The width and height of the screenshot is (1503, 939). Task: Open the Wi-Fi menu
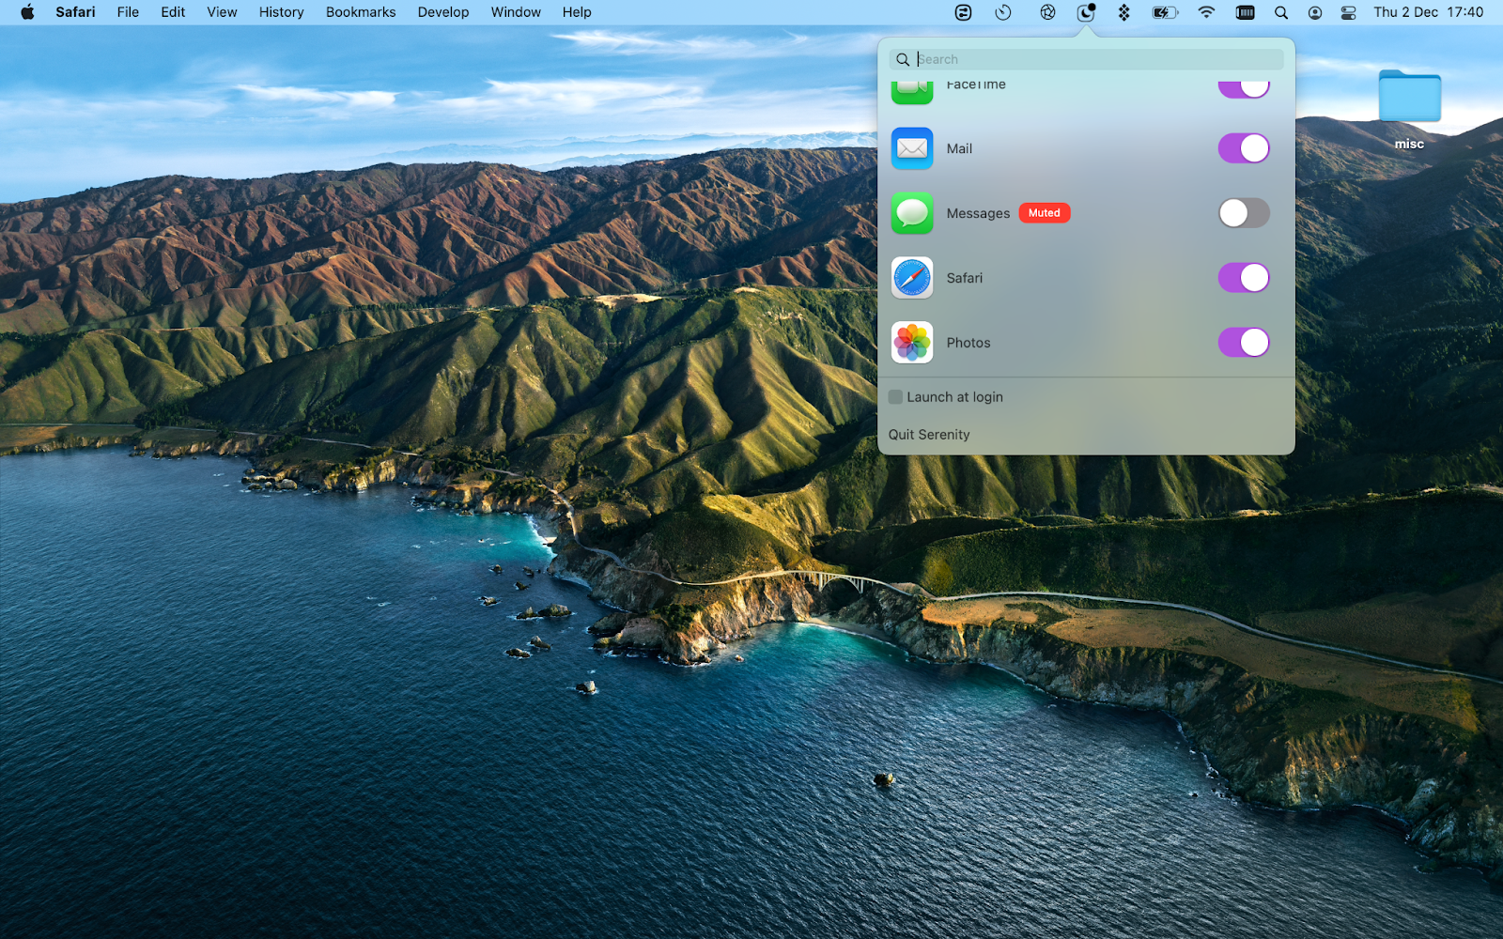1206,12
